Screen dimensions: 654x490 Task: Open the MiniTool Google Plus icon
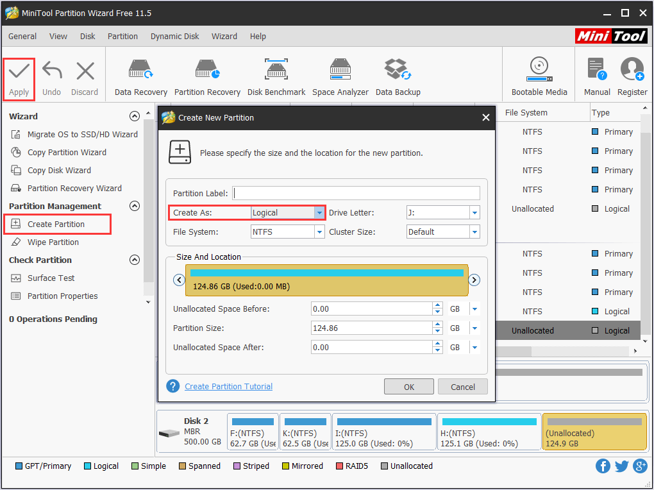pos(640,466)
